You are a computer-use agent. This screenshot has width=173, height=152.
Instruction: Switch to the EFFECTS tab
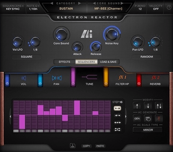[64, 62]
